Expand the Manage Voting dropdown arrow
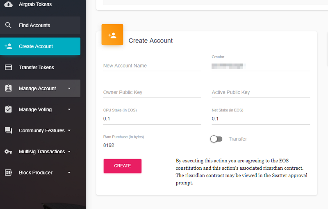Screen dimensions: 328x209 [69, 109]
